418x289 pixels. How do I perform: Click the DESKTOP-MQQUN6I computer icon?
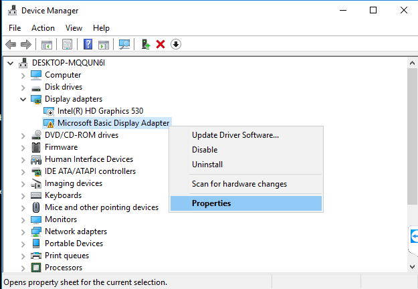point(23,63)
